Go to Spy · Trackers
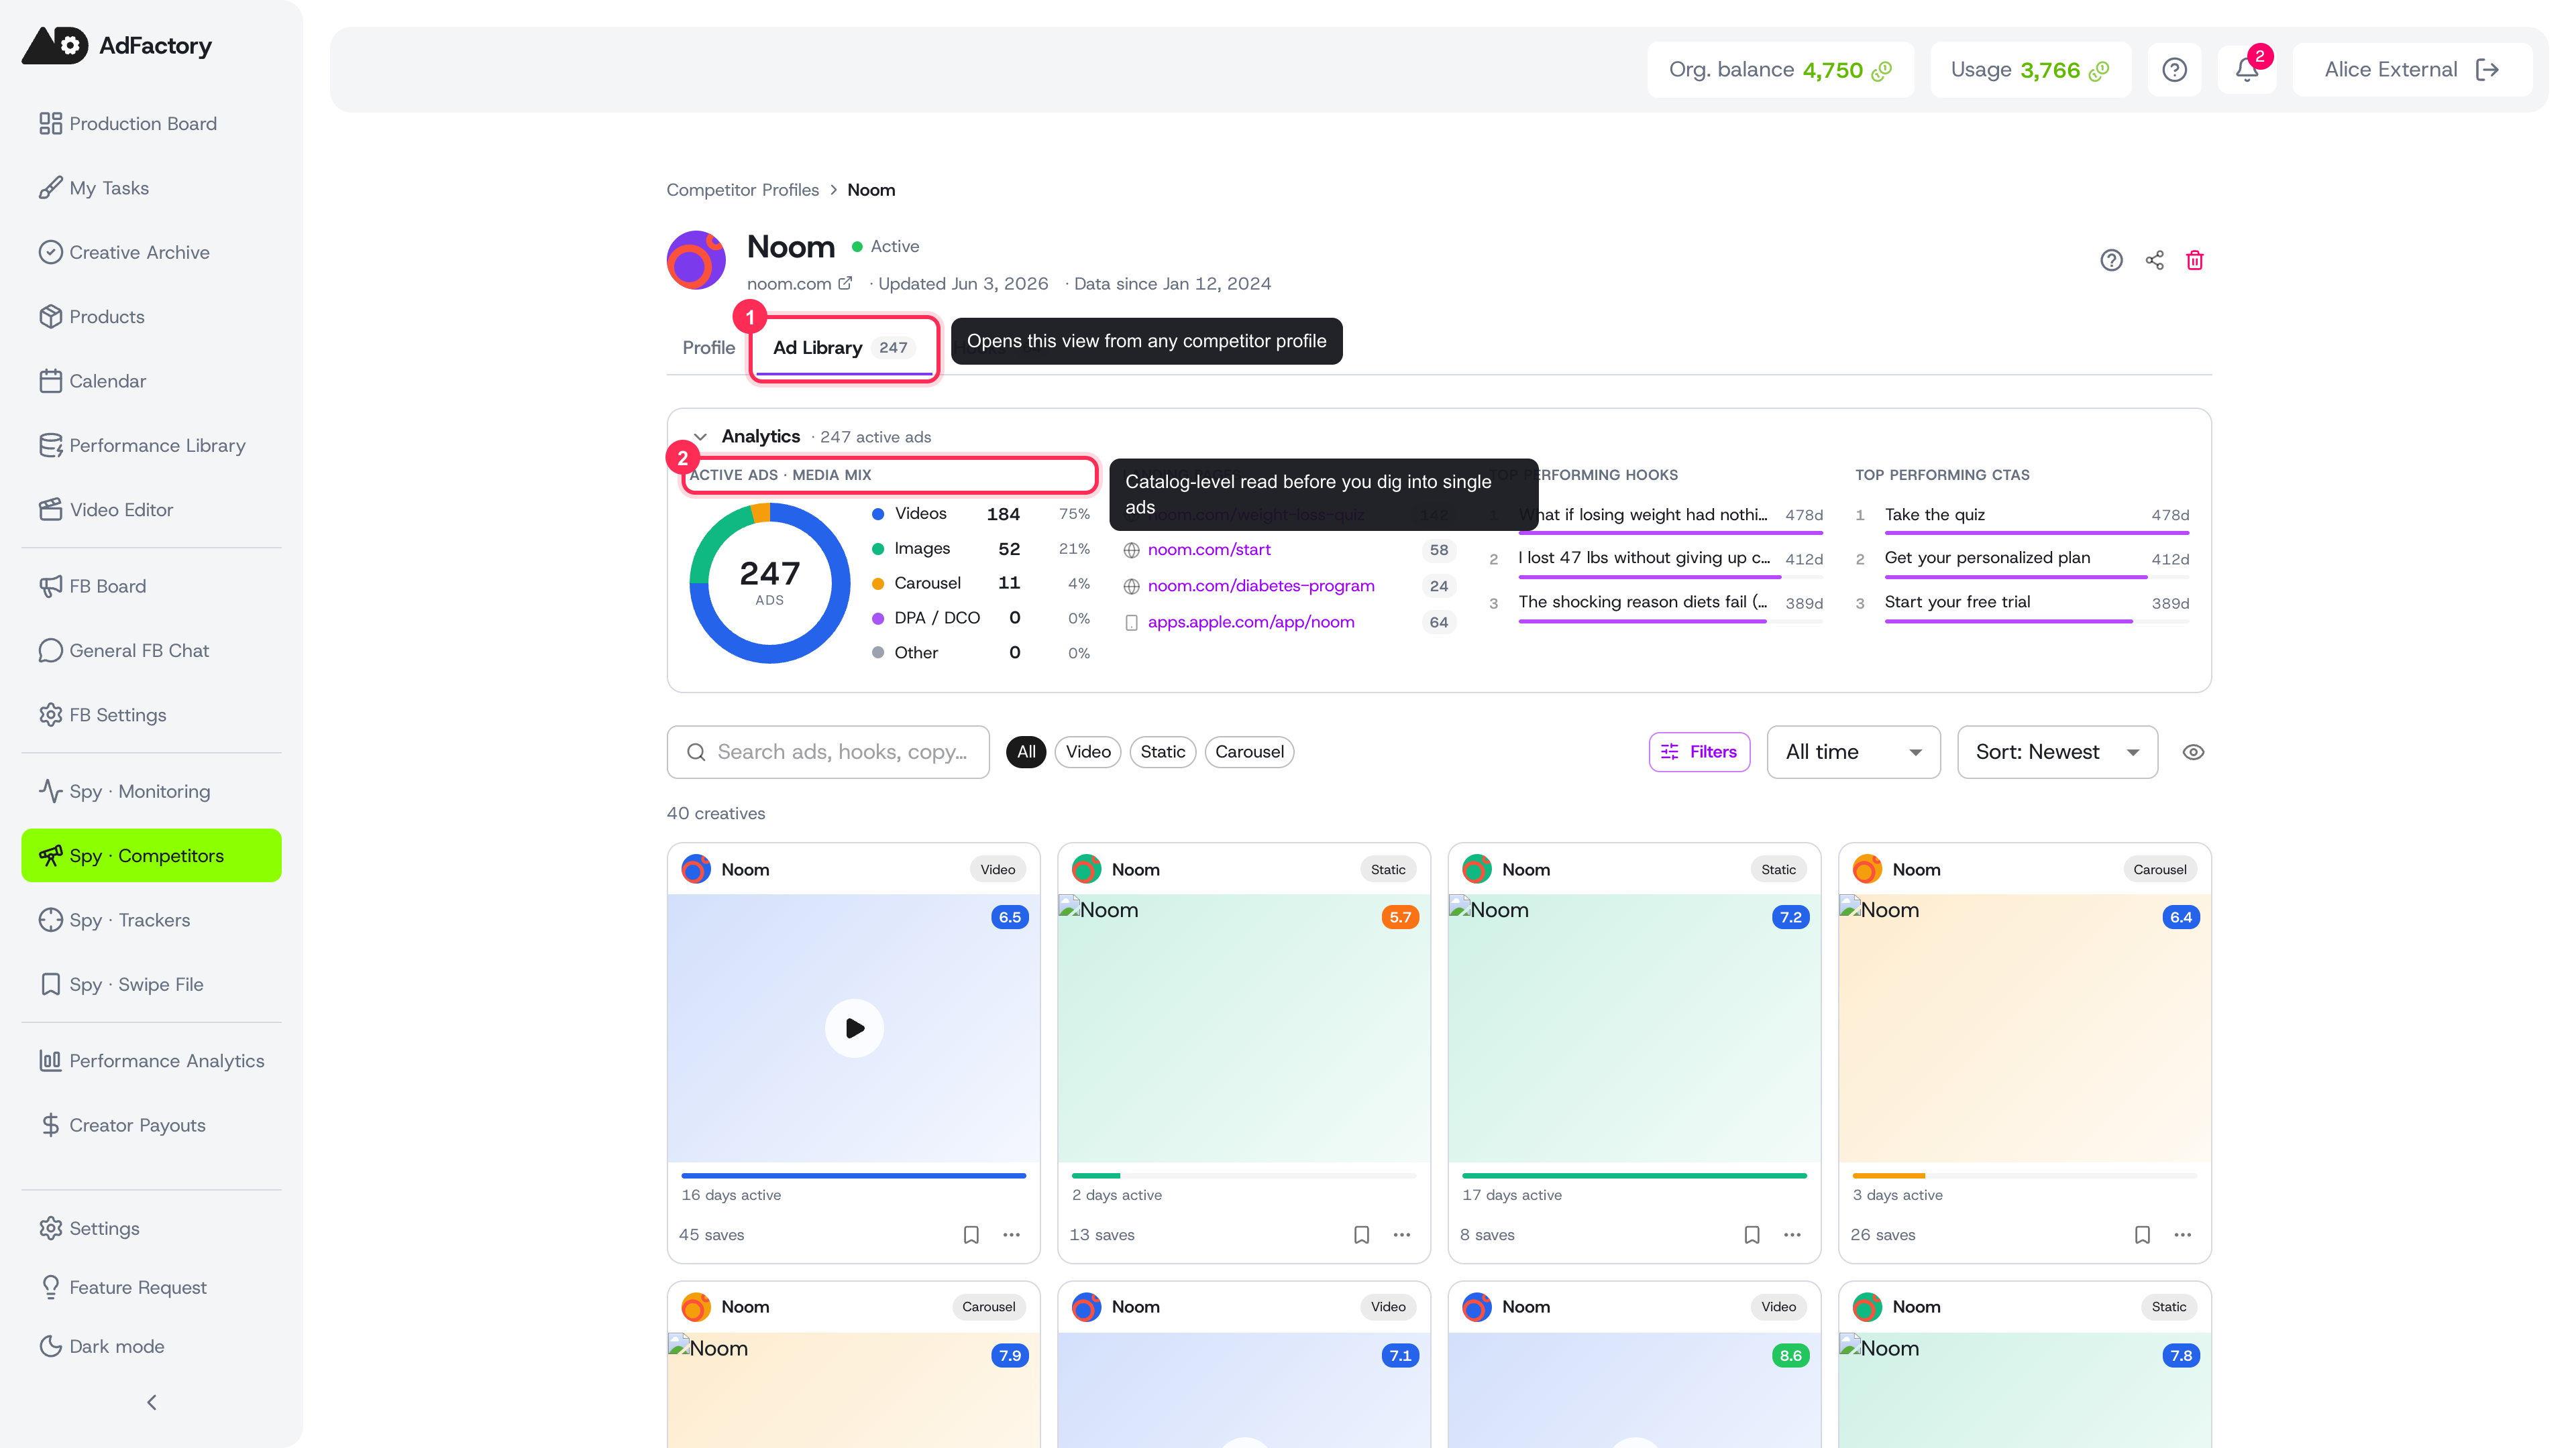This screenshot has width=2576, height=1448. (x=151, y=920)
